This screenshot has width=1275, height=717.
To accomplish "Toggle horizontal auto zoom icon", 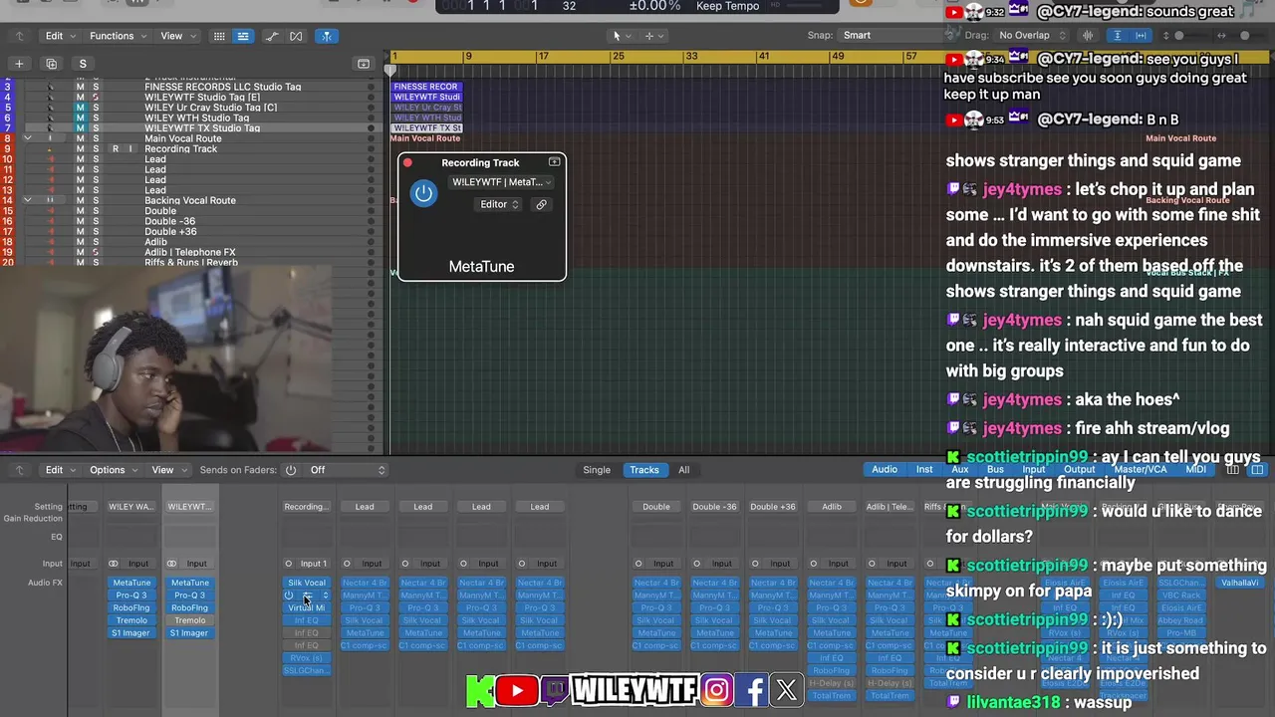I will 1140,36.
